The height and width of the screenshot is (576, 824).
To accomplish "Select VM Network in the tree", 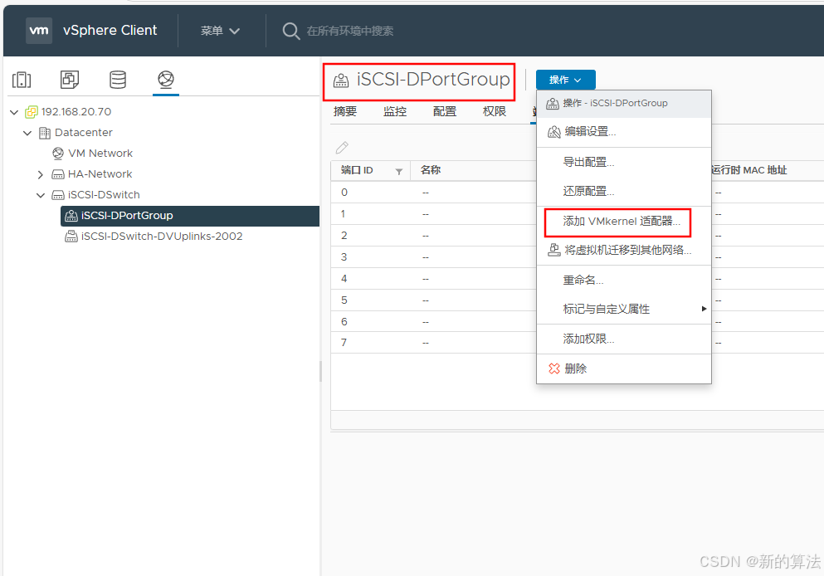I will click(x=100, y=154).
